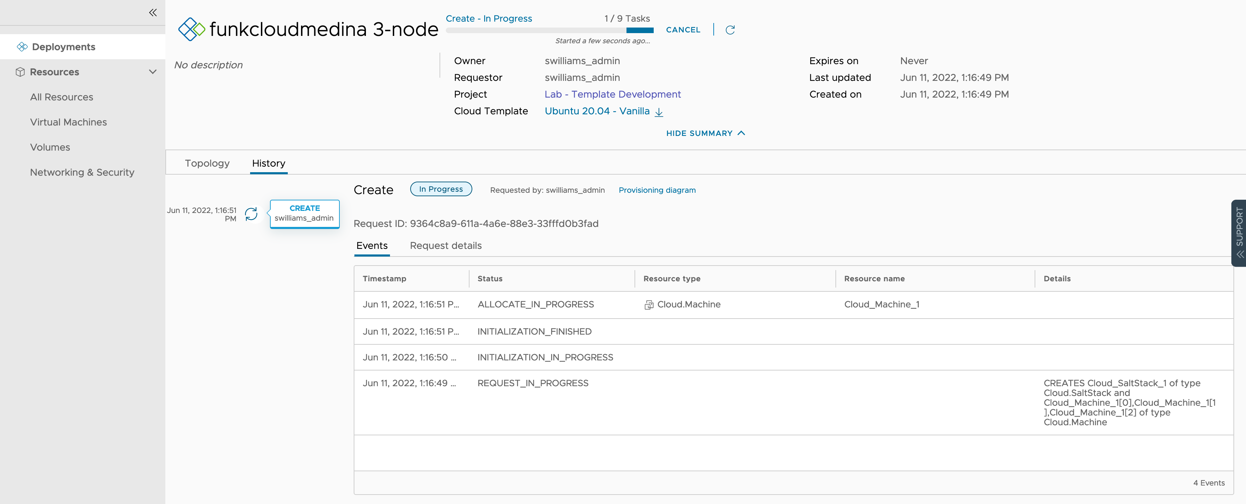Click the deployment logo beside funkcloudmedina title
This screenshot has width=1246, height=504.
[x=192, y=30]
